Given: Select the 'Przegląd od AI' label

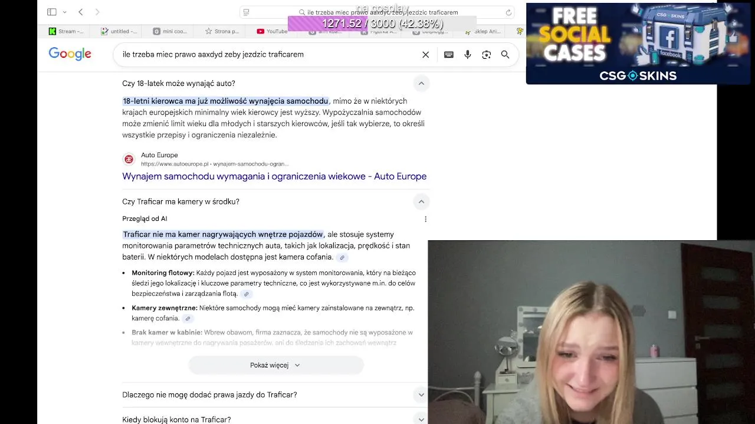Looking at the screenshot, I should (145, 219).
